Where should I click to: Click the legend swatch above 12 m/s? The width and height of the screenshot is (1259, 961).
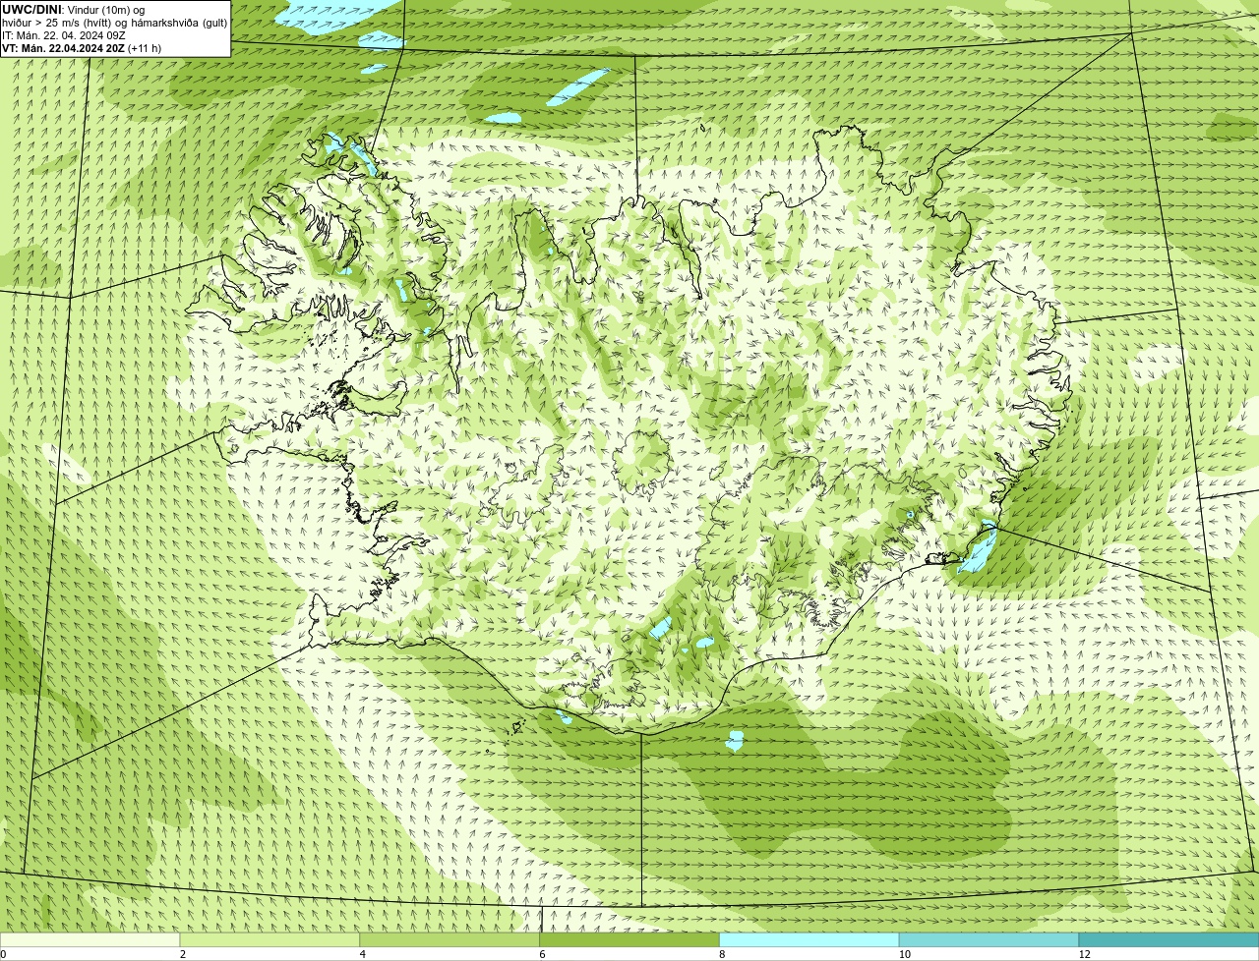tap(1169, 939)
